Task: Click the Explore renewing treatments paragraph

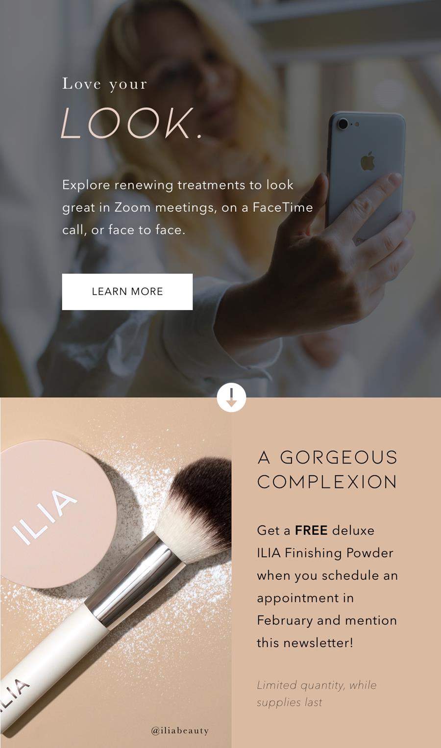Action: pos(187,207)
